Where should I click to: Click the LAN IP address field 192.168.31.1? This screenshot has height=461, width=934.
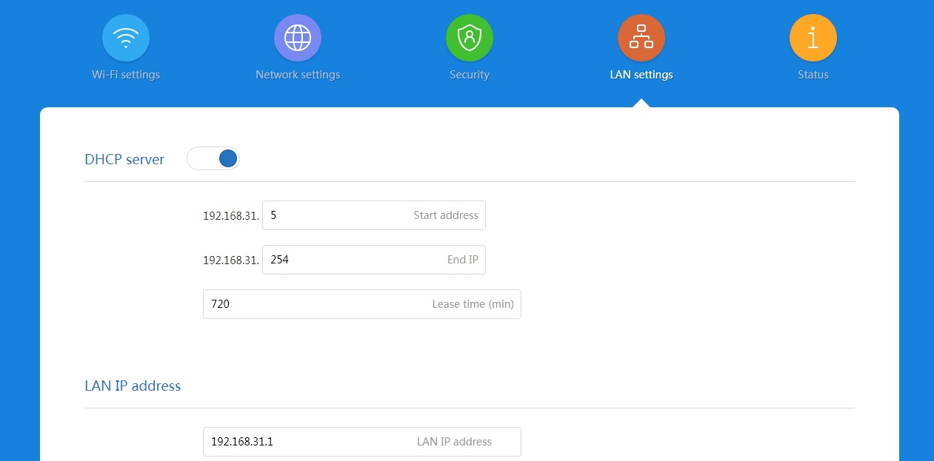click(362, 442)
